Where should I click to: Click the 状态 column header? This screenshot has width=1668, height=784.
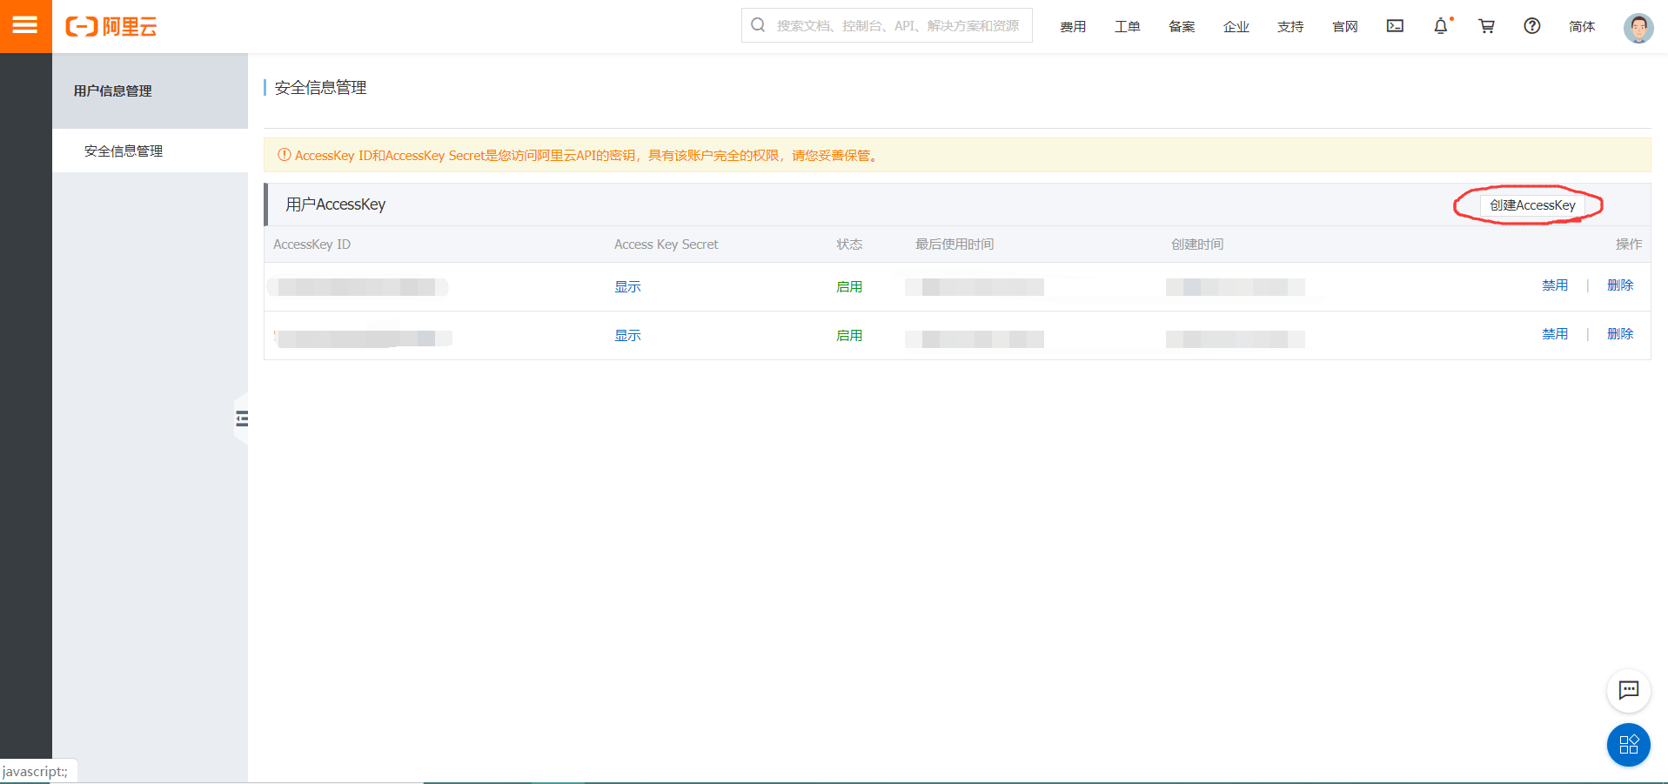tap(849, 245)
